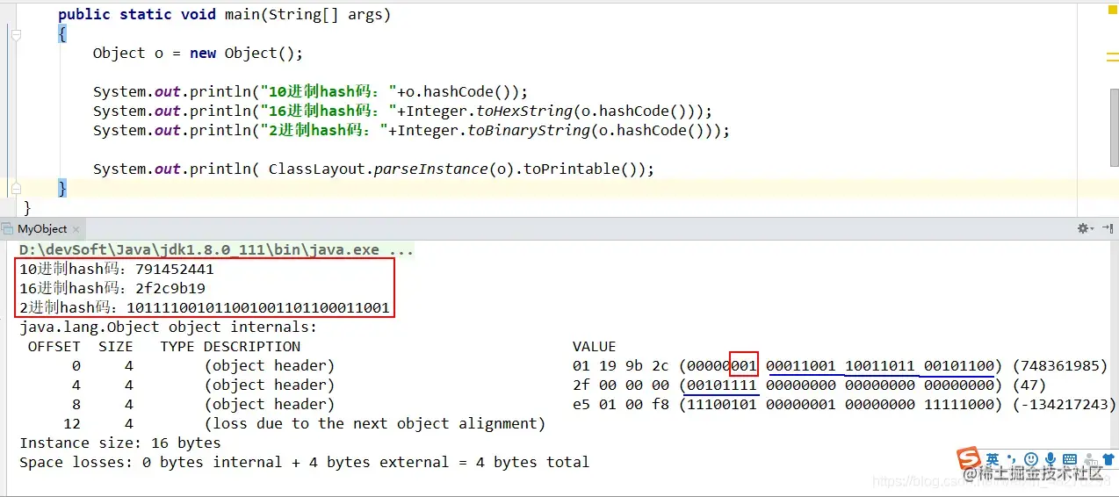Open Sogou emoji smiley panel
This screenshot has width=1119, height=497.
click(1031, 458)
